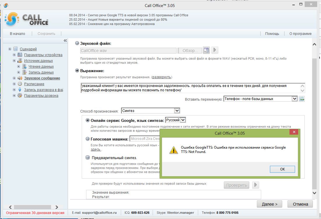321x219 pixels.
Task: Click the insert variable icon button
Action: click(302, 99)
